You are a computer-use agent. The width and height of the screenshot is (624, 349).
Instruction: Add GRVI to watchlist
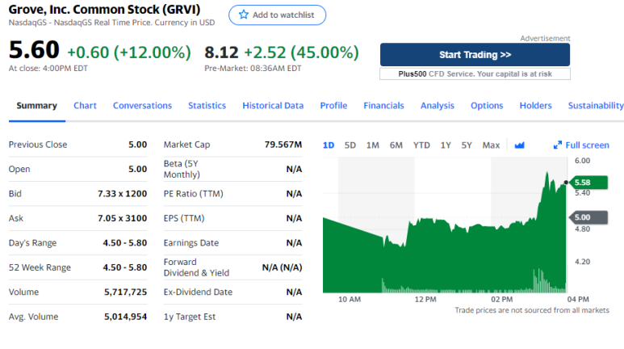(x=278, y=15)
